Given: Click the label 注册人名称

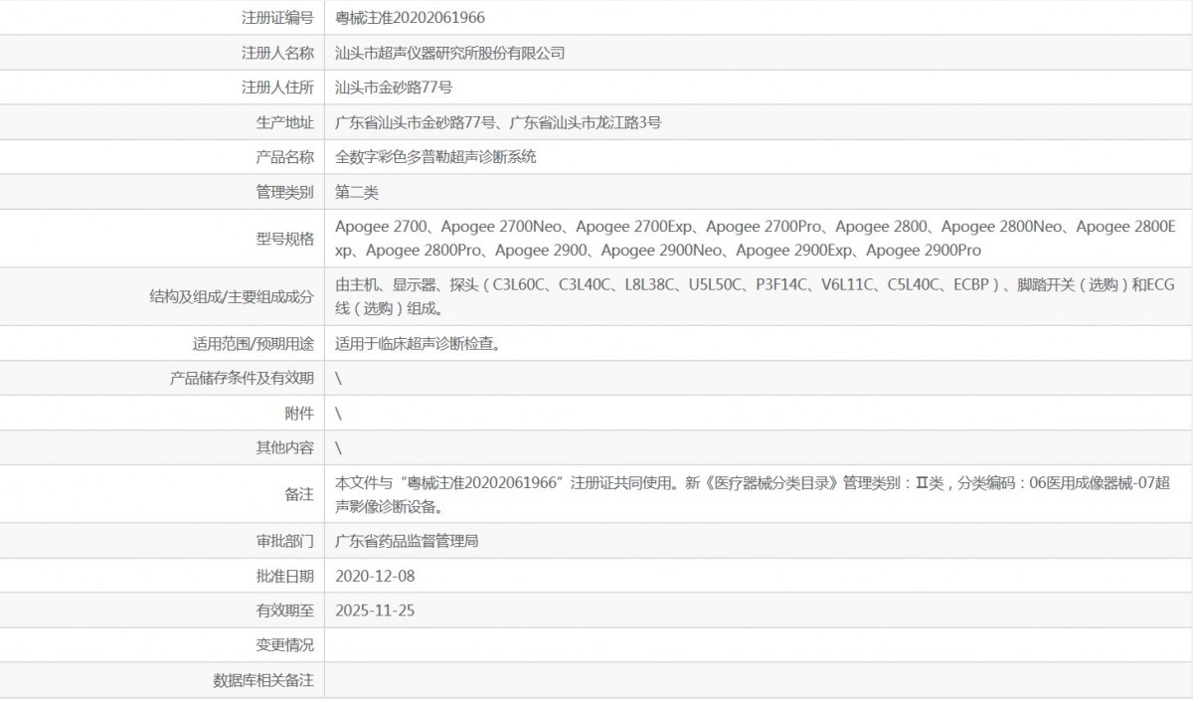Looking at the screenshot, I should (277, 53).
